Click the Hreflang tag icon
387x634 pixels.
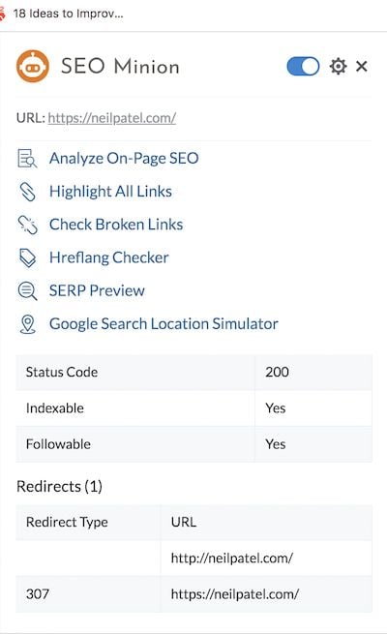tap(27, 257)
